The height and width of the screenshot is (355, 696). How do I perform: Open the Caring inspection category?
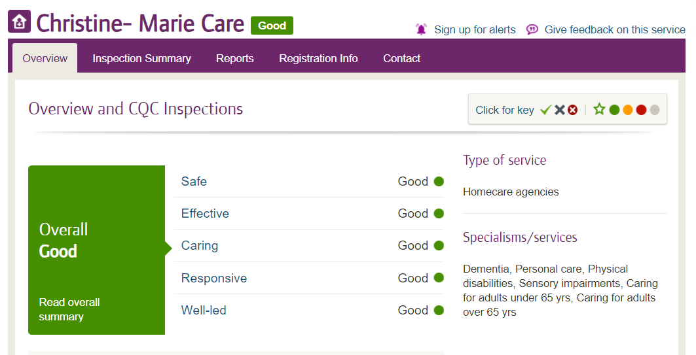(x=200, y=246)
